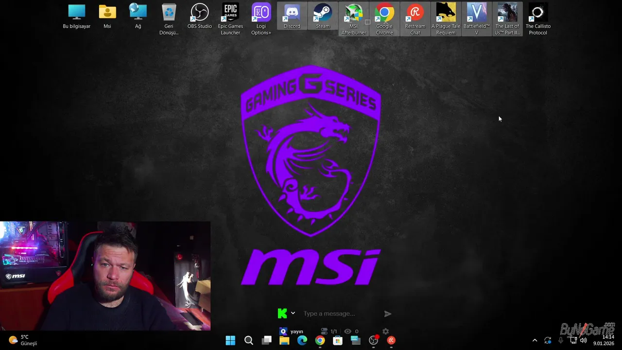
Task: Open taskbar Search
Action: pyautogui.click(x=248, y=340)
